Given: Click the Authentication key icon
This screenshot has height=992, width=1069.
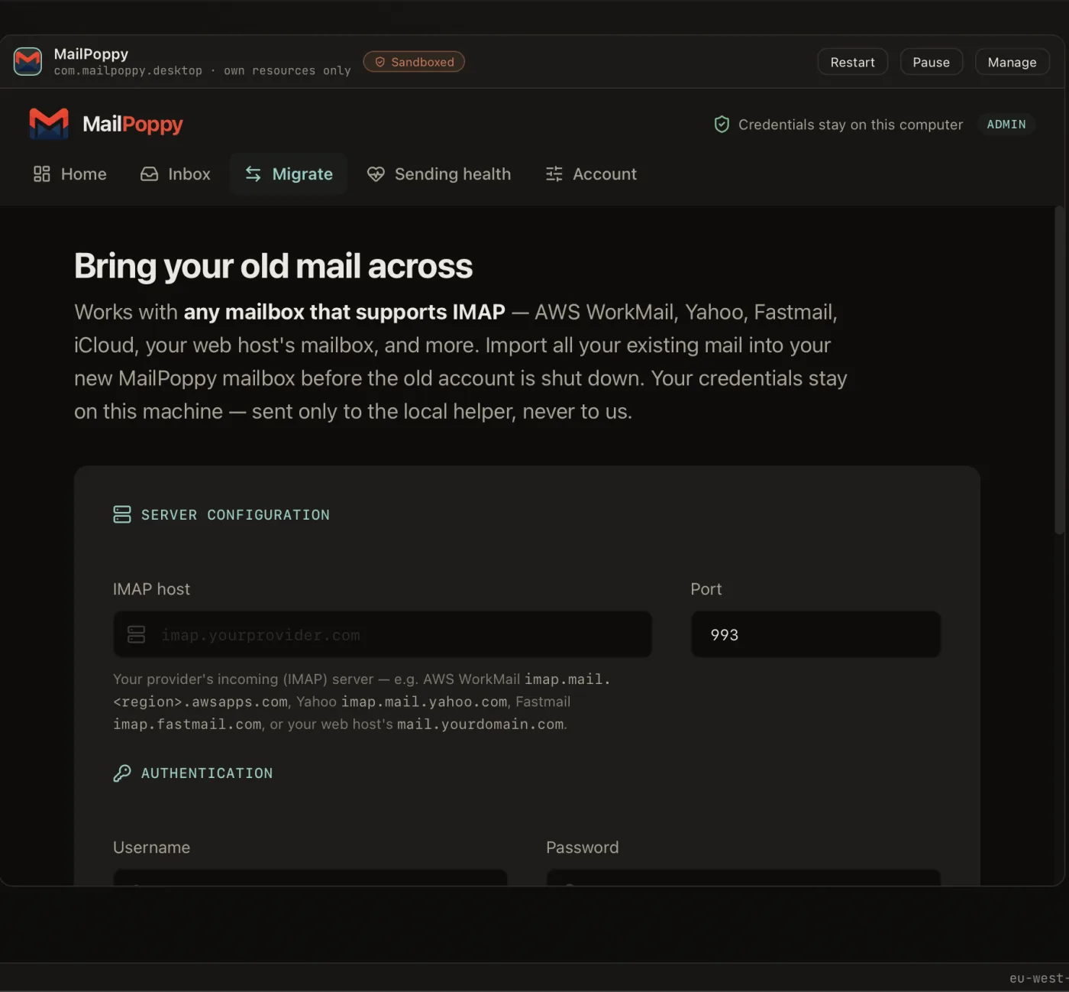Looking at the screenshot, I should pyautogui.click(x=122, y=773).
